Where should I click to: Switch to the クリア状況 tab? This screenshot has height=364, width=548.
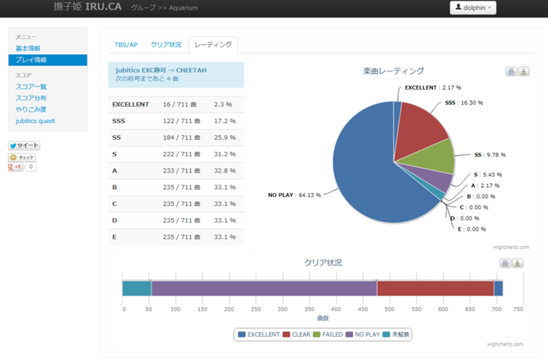point(166,45)
